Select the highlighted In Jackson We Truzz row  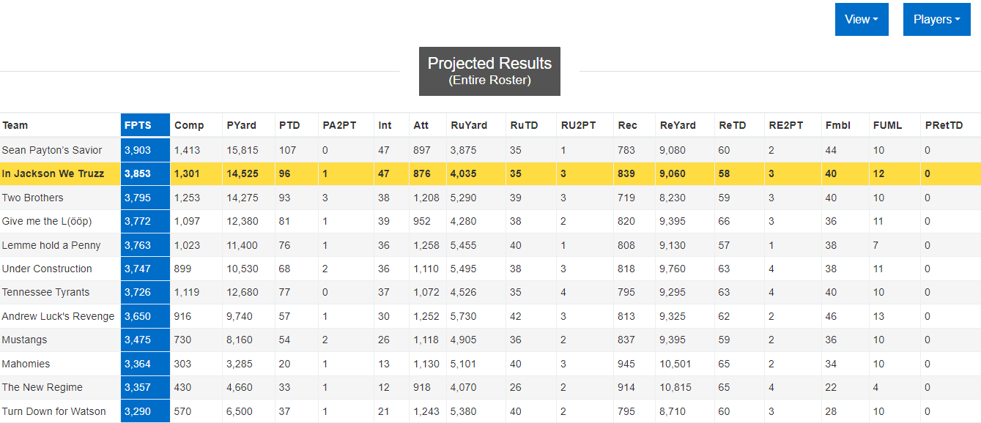click(x=53, y=173)
